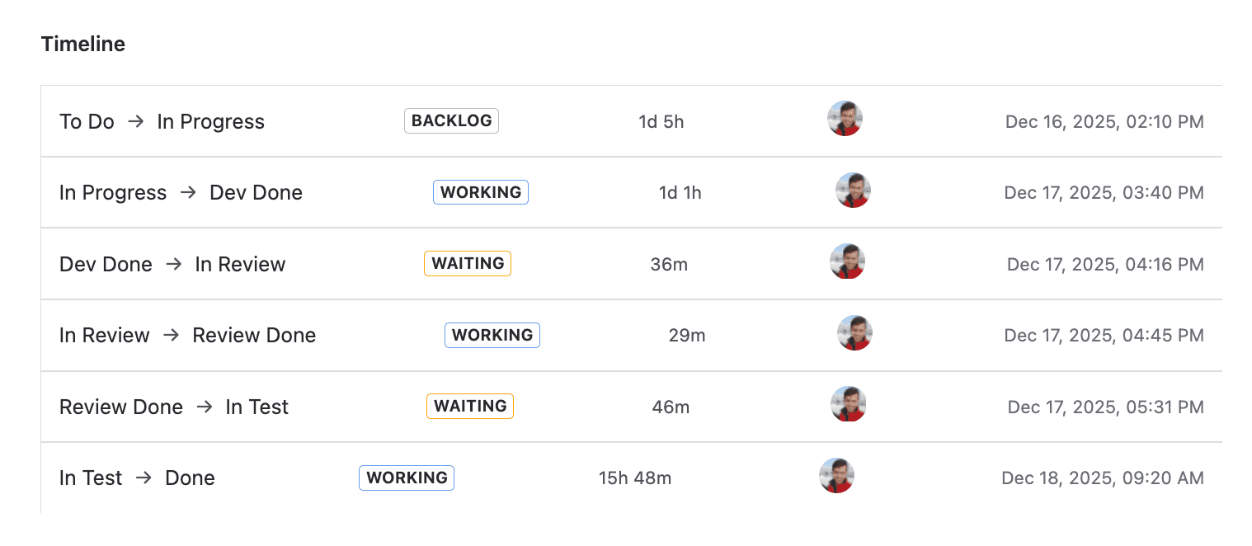Click the 1d 5h duration value
This screenshot has width=1252, height=546.
click(661, 122)
